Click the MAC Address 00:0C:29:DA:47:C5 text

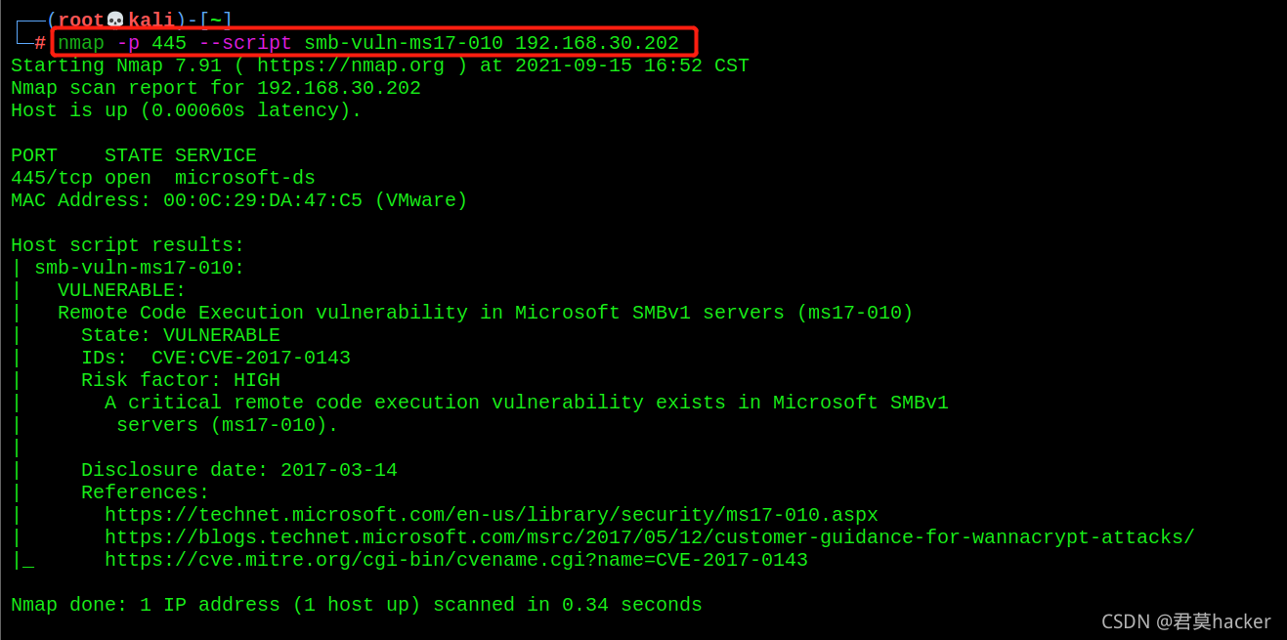tap(239, 200)
